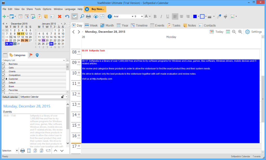The image size is (266, 160).
Task: Toggle the Clients category checkbox
Action: tap(4, 71)
